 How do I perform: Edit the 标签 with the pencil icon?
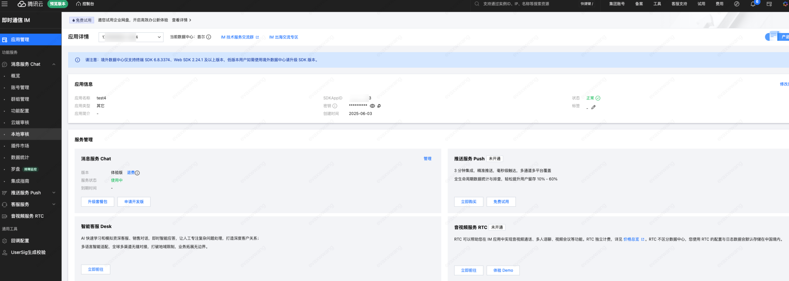pyautogui.click(x=593, y=107)
